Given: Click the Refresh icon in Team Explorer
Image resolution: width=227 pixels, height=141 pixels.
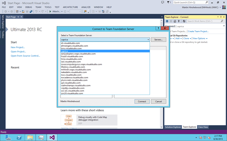Looking at the screenshot, I should pos(184,21).
